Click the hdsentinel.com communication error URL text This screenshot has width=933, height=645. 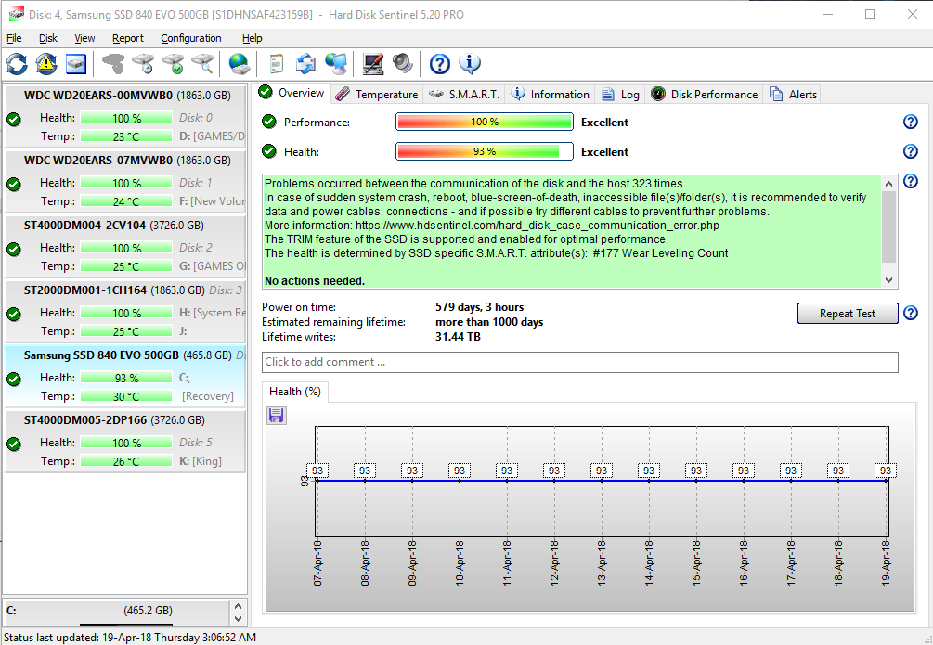(x=538, y=226)
